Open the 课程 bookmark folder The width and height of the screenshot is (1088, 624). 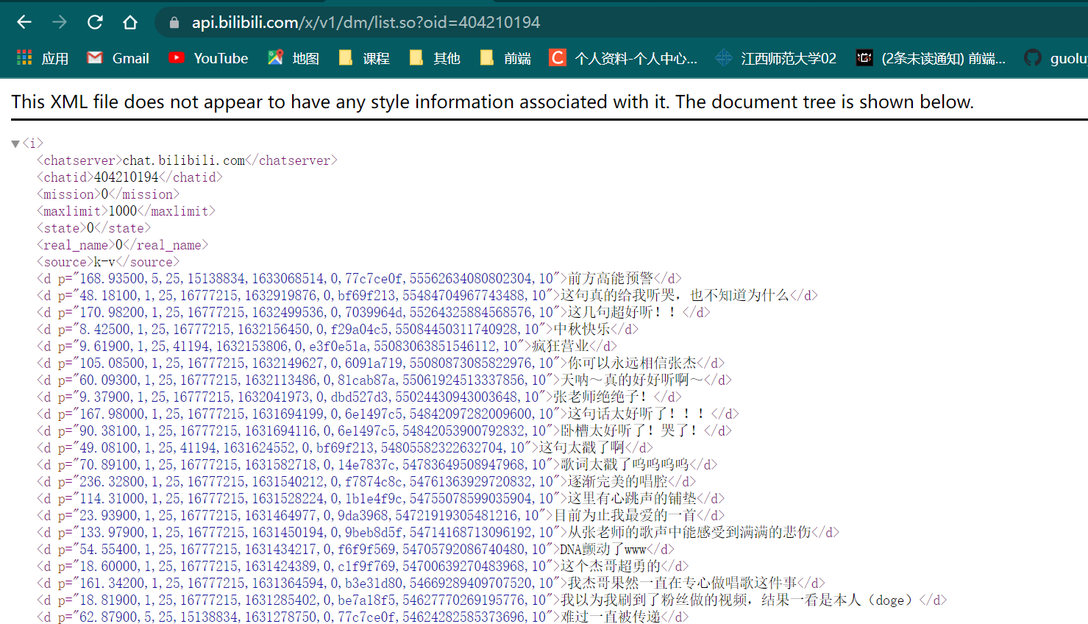[x=364, y=58]
